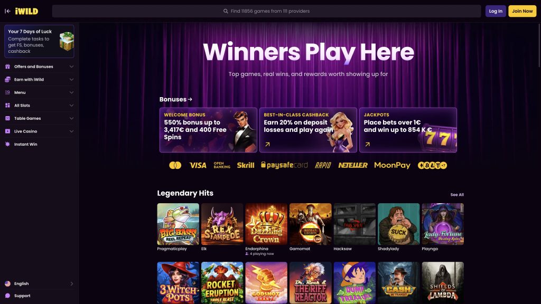Click the MoonPay payment logo

tap(393, 165)
